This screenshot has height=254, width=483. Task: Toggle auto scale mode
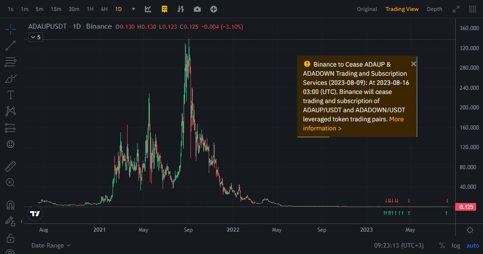point(473,245)
